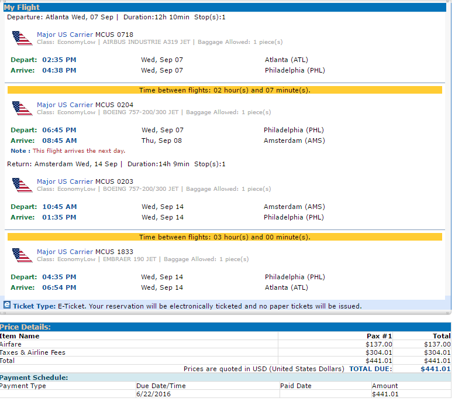Click the airline flag logo for flight MCUS 0203
The height and width of the screenshot is (401, 455).
click(x=22, y=185)
